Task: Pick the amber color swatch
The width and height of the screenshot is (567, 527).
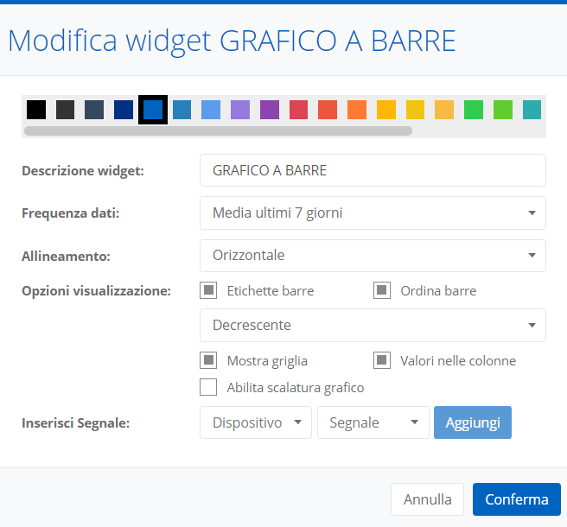Action: click(386, 110)
